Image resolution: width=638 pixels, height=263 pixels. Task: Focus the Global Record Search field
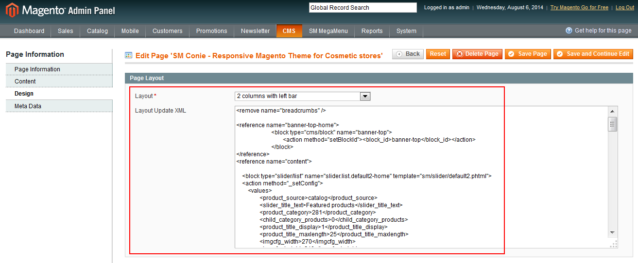click(x=363, y=8)
